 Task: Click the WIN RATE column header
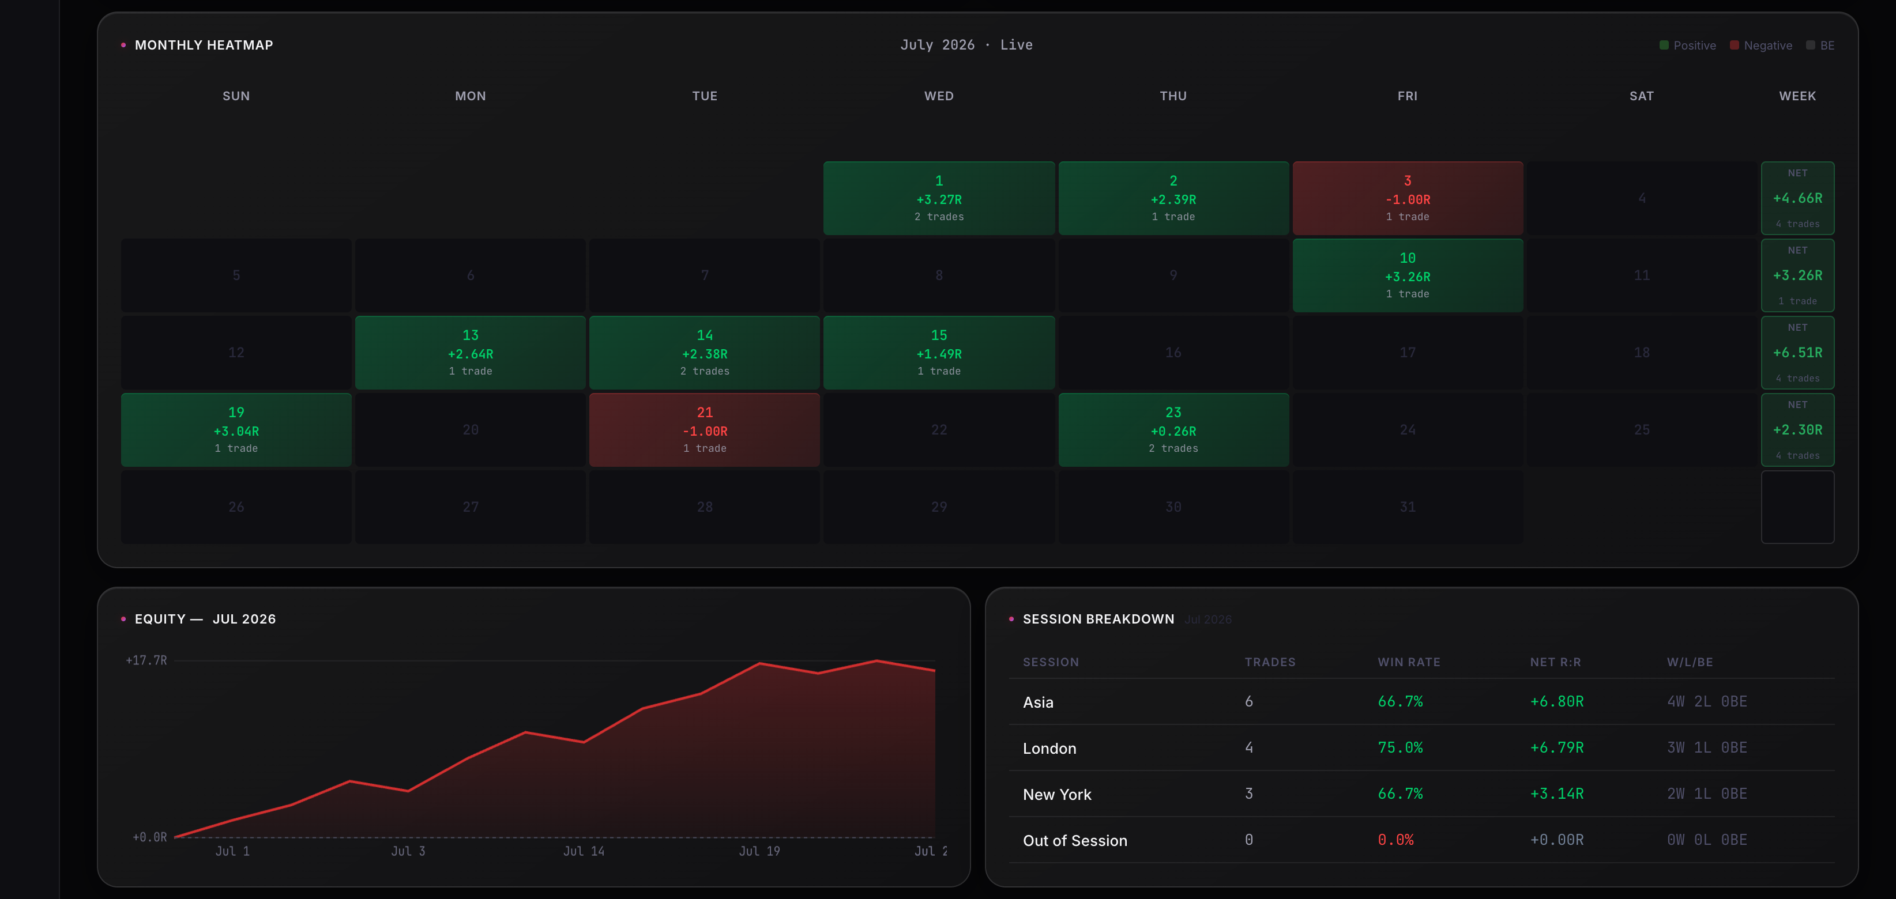pyautogui.click(x=1409, y=662)
